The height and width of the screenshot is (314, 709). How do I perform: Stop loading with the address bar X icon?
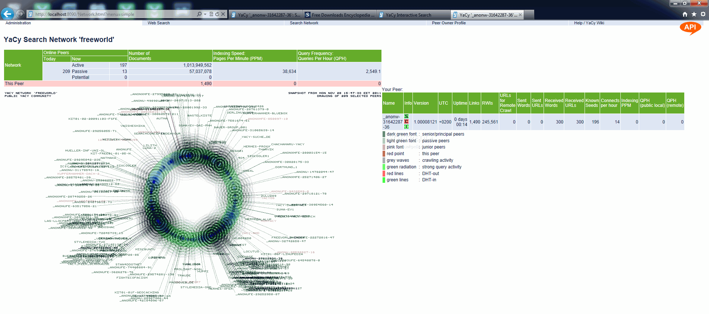(x=223, y=14)
